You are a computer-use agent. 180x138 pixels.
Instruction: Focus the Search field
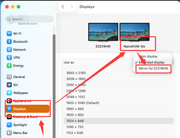(x=29, y=19)
